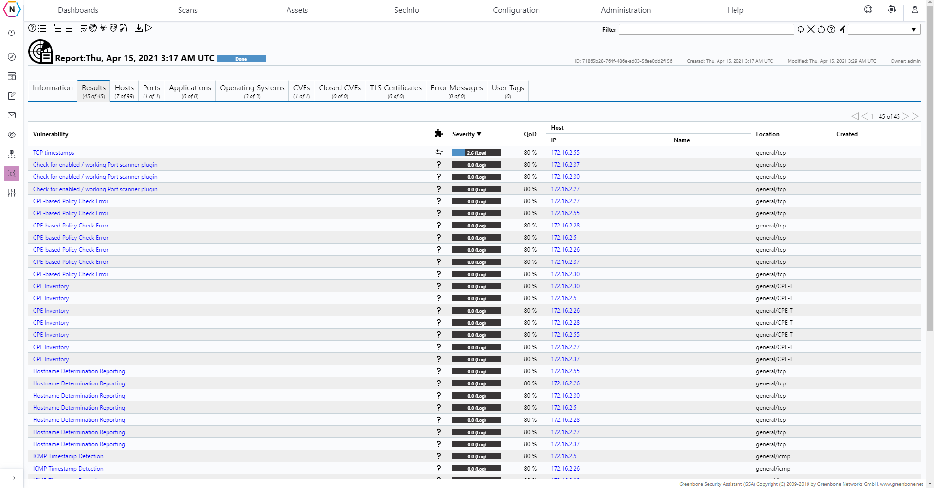Viewport: 934px width, 488px height.
Task: Click the notes edit icon in sidebar
Action: tap(12, 96)
